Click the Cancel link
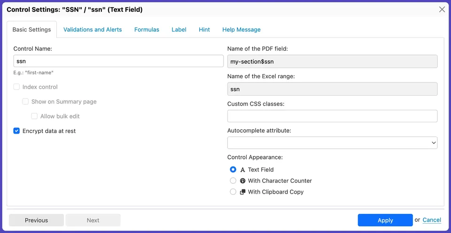The width and height of the screenshot is (451, 233). (x=432, y=220)
